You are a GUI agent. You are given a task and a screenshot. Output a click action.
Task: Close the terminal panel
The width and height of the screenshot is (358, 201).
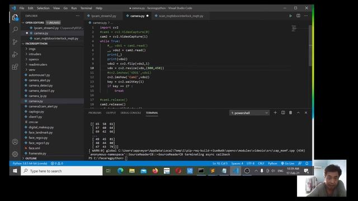306,113
